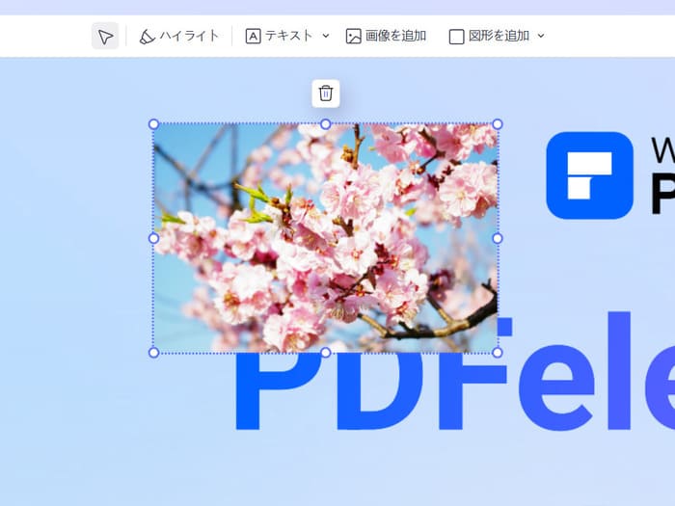
Task: Select the cherry blossom photo
Action: pos(326,238)
